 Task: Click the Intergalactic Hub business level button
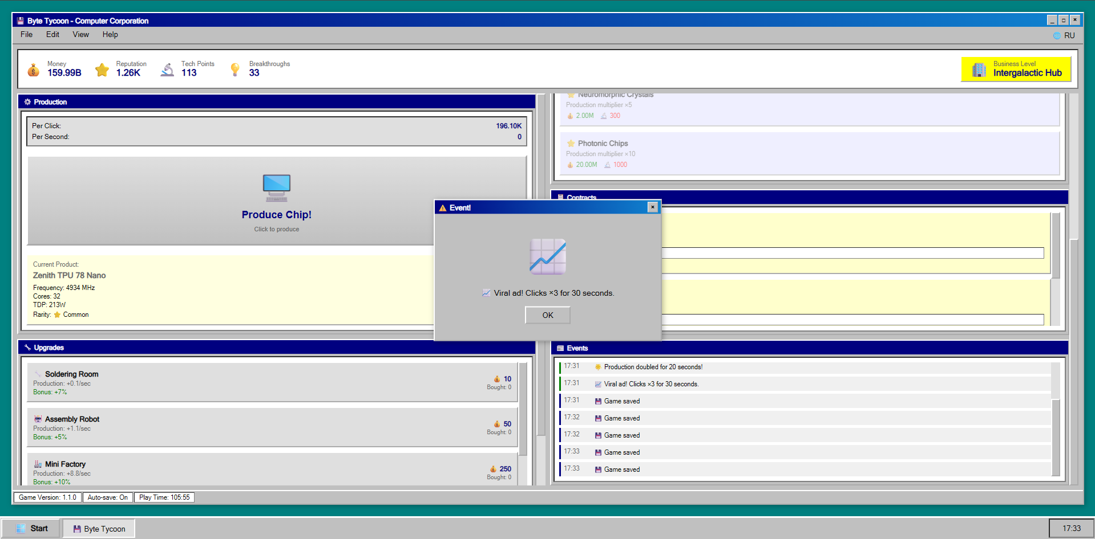coord(1016,68)
